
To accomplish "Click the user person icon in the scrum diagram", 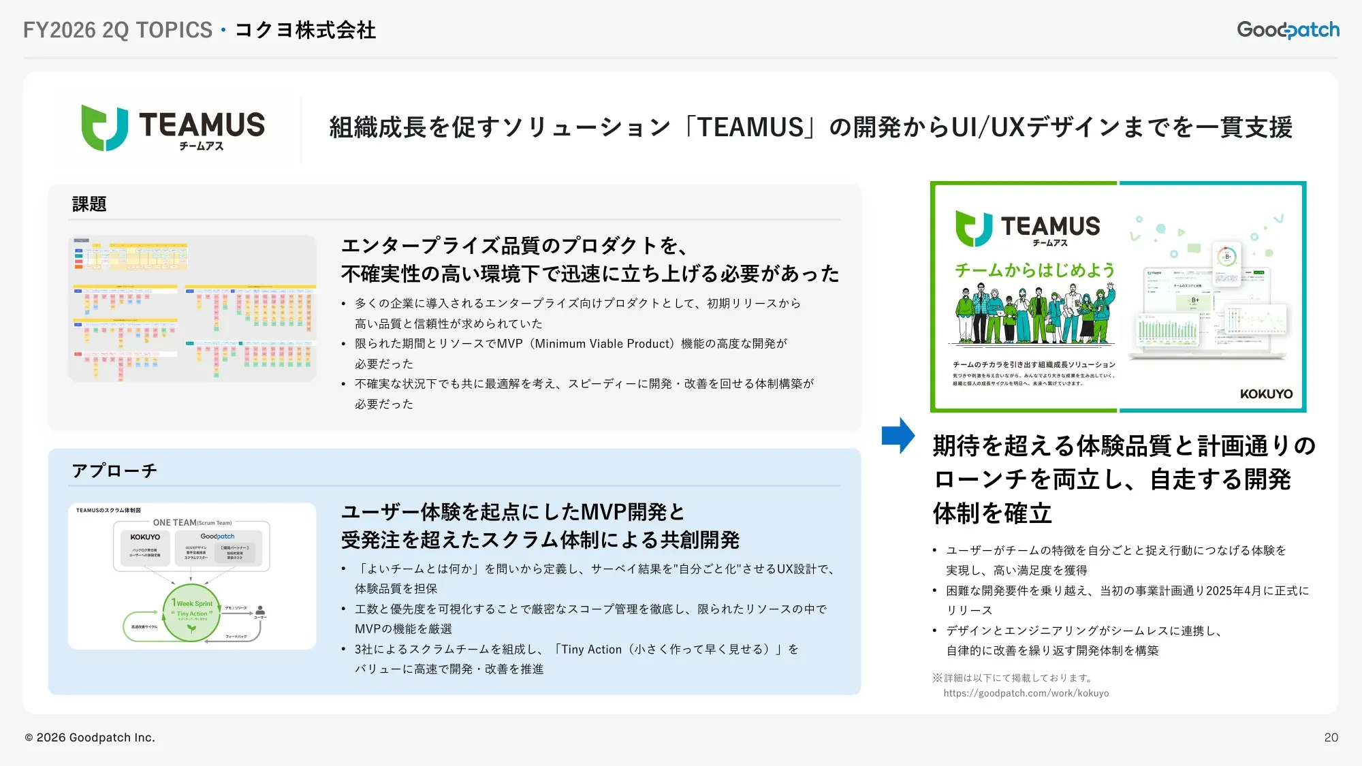I will (260, 611).
